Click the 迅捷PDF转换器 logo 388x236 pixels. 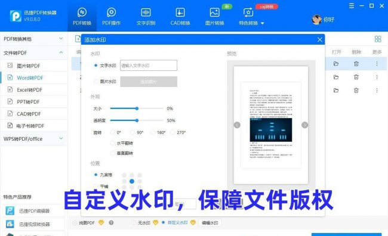(x=16, y=16)
